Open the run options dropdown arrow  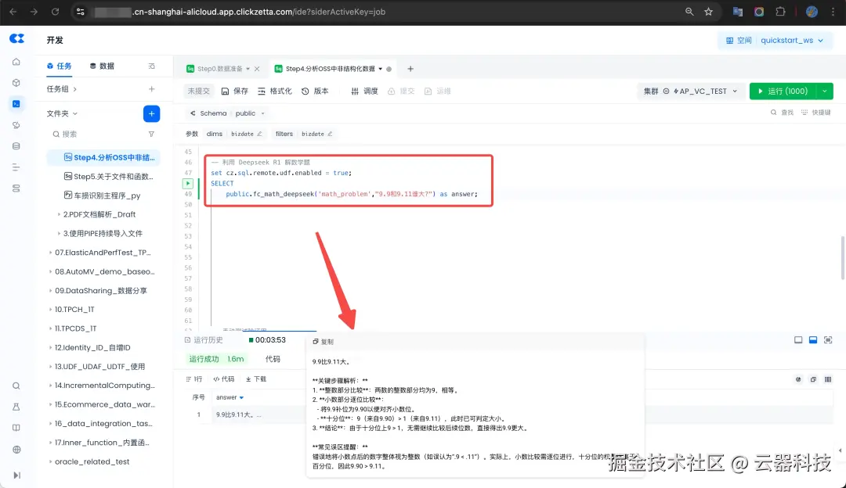click(825, 91)
